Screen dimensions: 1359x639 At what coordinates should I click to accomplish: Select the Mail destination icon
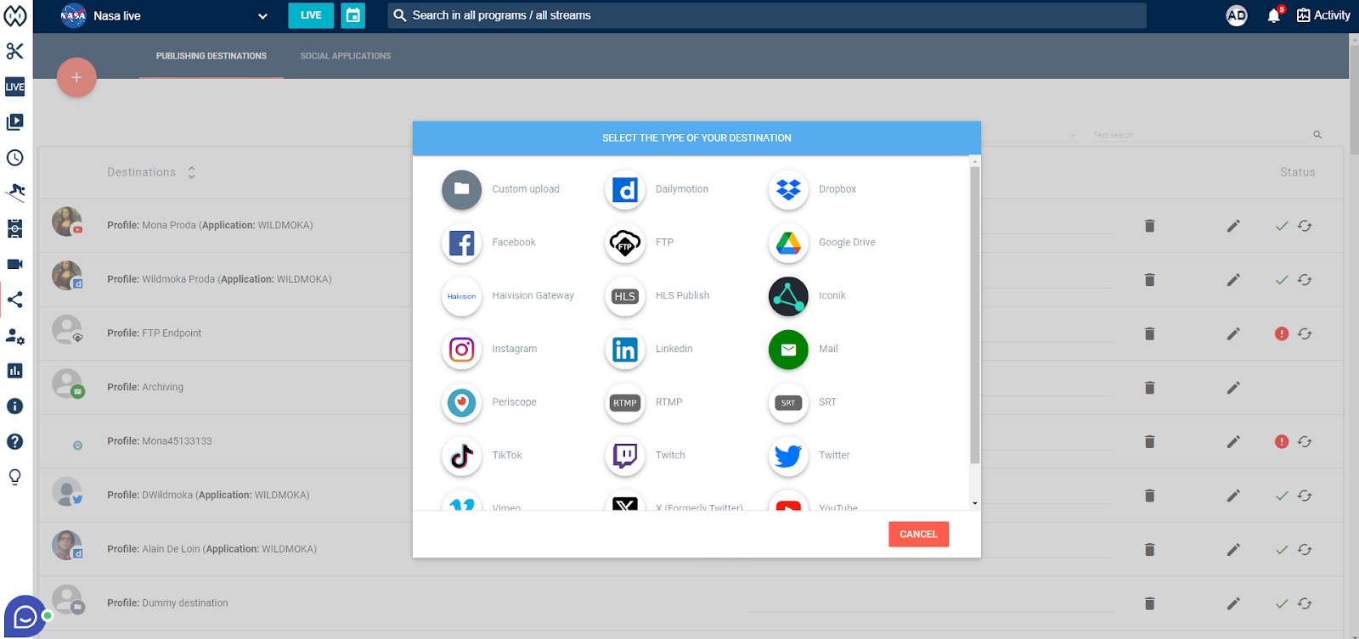(x=788, y=350)
